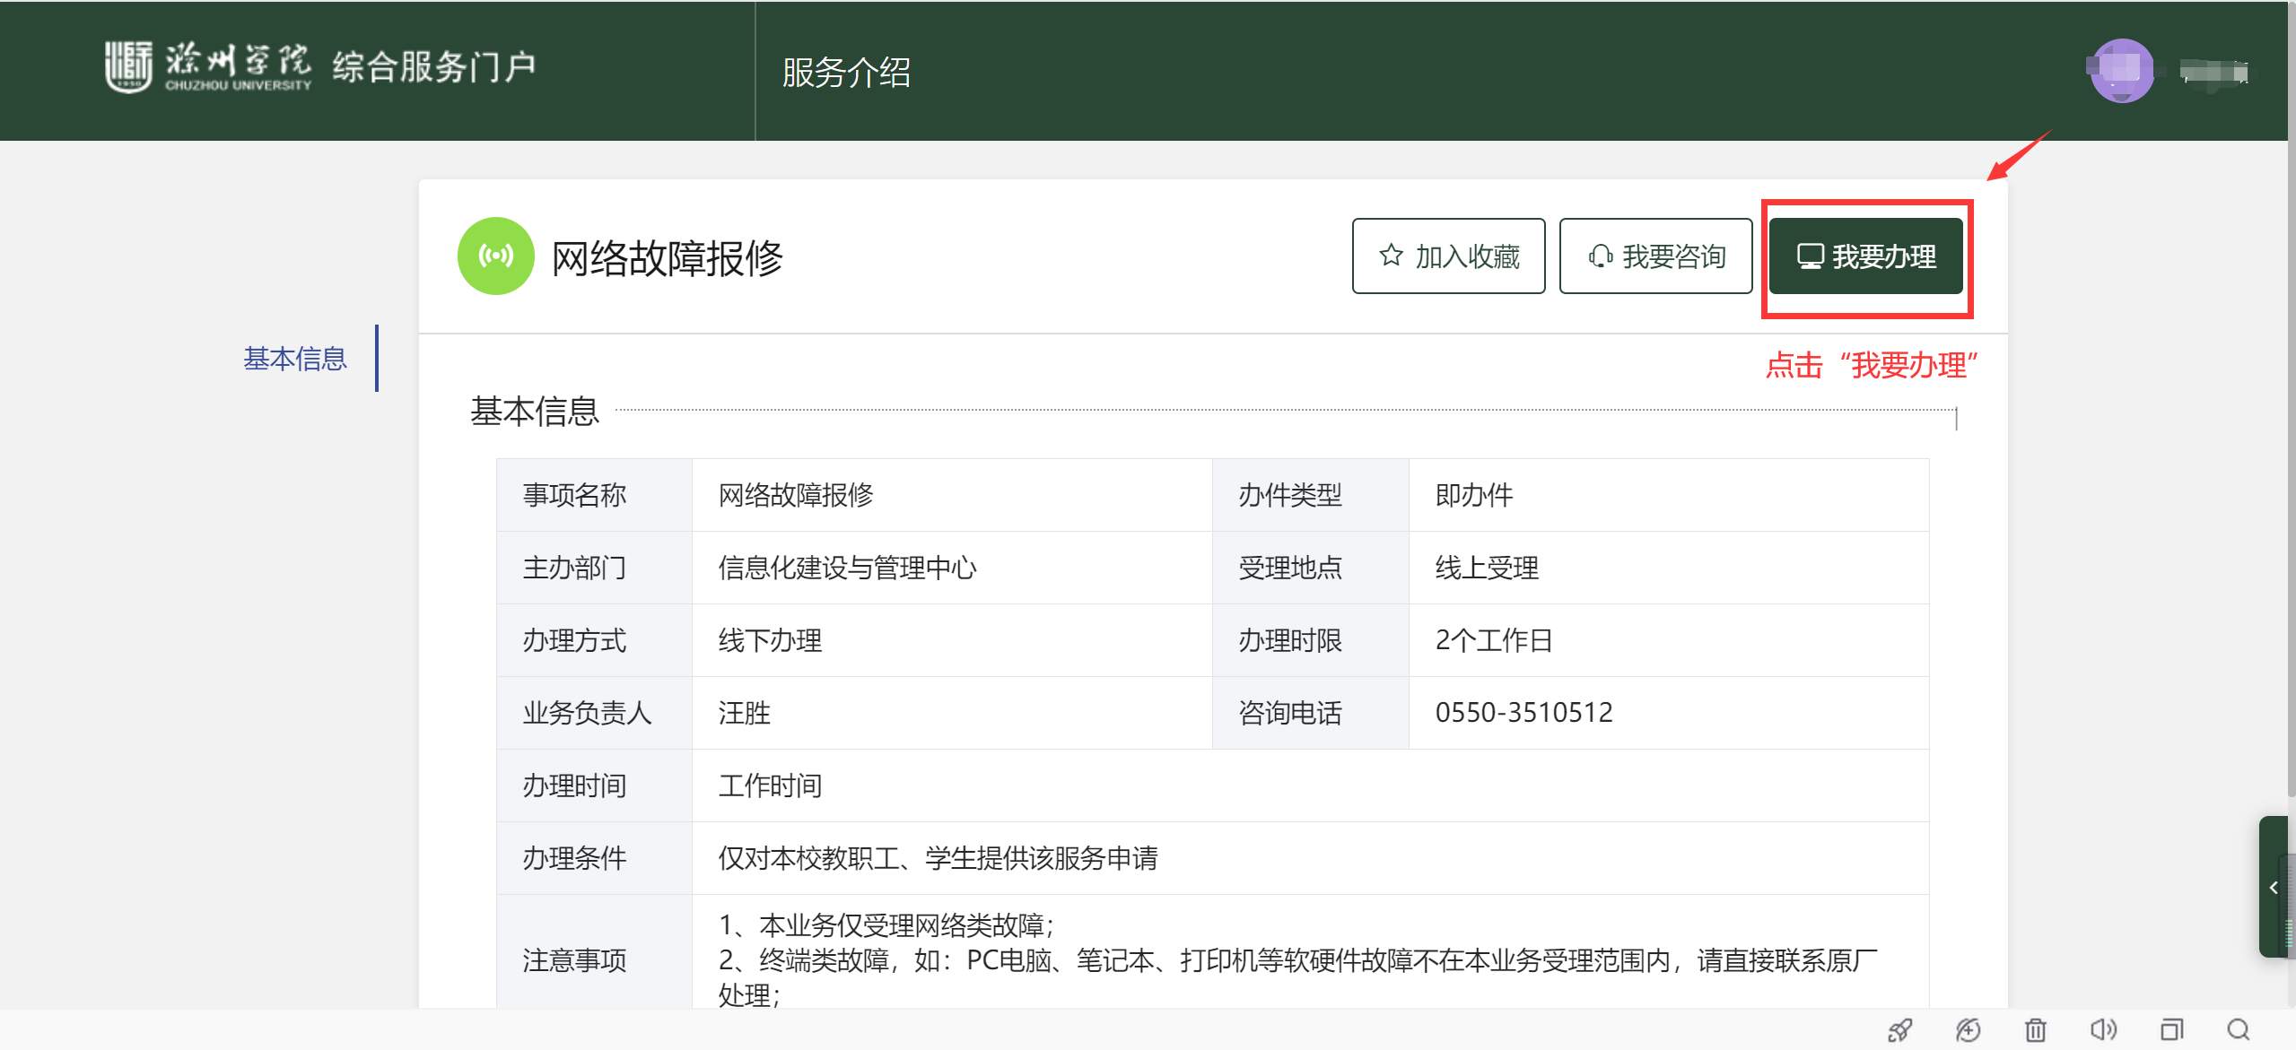Click the monitor icon on 我要办理
Screen dimensions: 2296x1050
pos(1810,256)
